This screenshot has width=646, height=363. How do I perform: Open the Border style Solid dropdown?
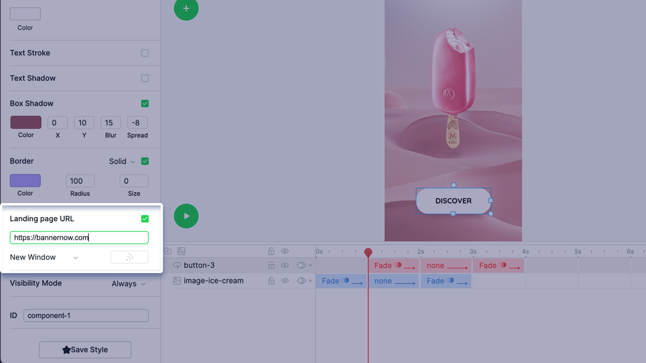pos(122,161)
